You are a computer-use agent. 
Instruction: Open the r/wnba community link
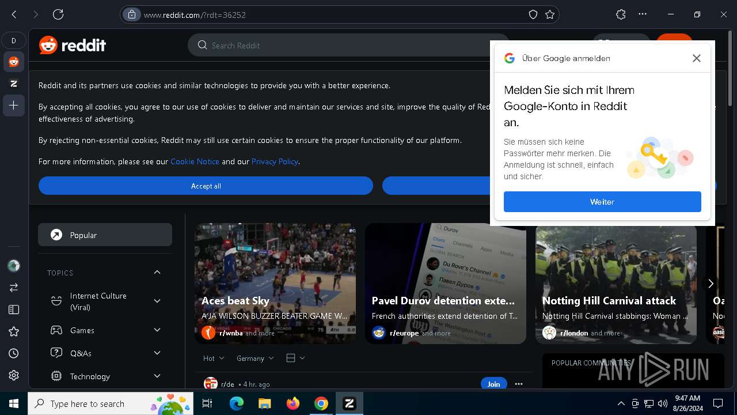click(231, 333)
